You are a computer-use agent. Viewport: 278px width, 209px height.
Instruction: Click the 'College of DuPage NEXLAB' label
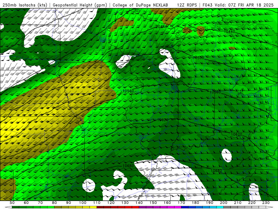click(x=140, y=5)
